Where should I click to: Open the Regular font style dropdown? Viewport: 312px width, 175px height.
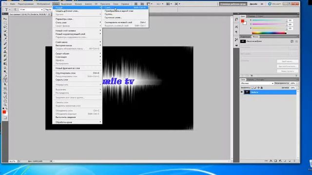(x=48, y=10)
